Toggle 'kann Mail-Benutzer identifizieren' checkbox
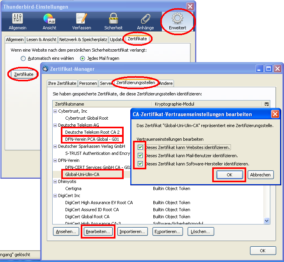The height and width of the screenshot is (262, 284). 140,155
